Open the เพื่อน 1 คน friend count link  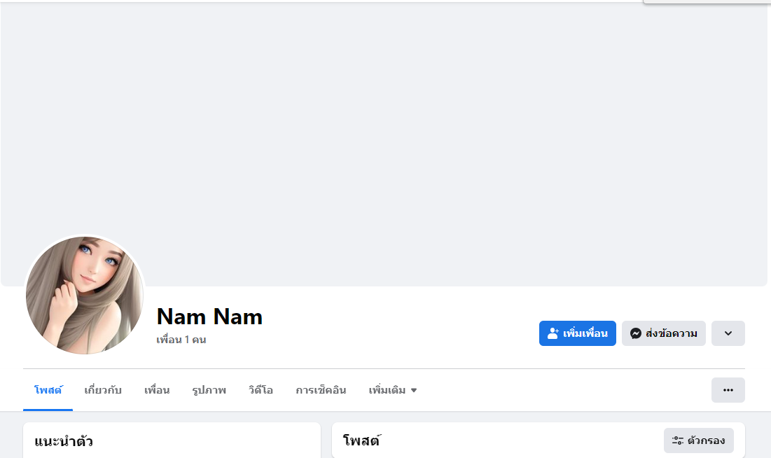point(181,340)
